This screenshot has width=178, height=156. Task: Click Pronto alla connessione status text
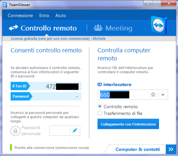52,148
